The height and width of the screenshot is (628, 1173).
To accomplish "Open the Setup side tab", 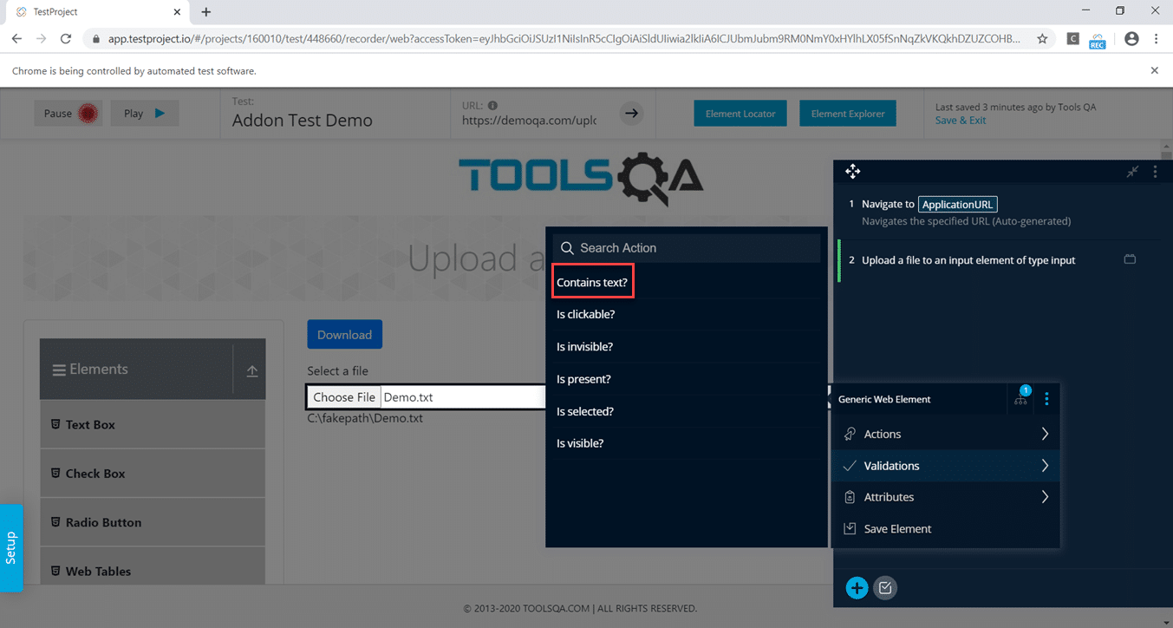I will click(11, 548).
